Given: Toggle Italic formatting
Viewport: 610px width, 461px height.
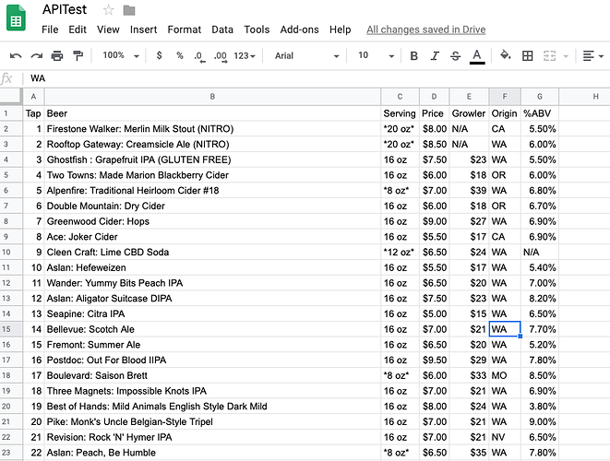Looking at the screenshot, I should [x=435, y=56].
